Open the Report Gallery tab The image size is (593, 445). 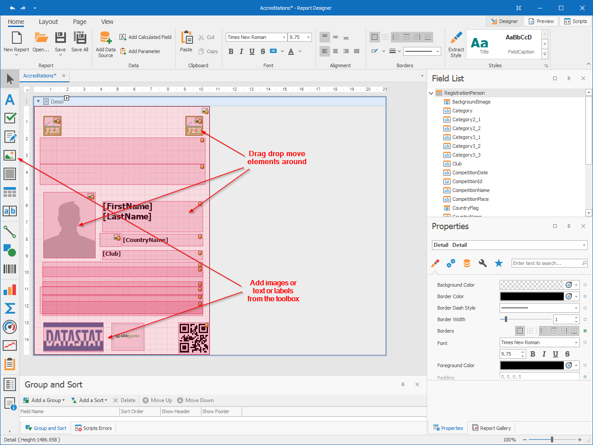coord(491,428)
